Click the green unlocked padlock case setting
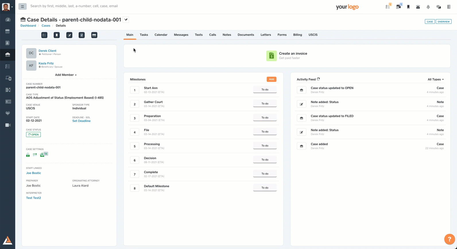457x249 pixels. coord(28,155)
